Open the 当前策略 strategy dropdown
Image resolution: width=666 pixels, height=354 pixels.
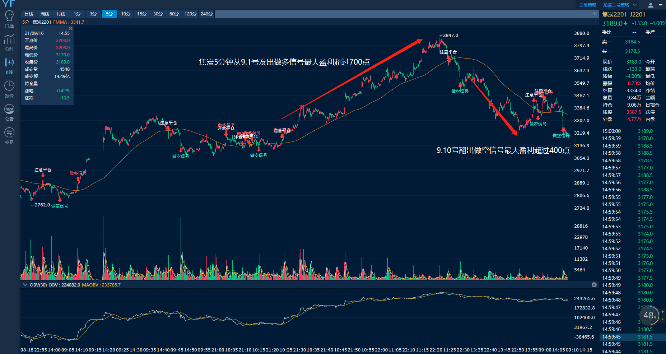coord(635,5)
